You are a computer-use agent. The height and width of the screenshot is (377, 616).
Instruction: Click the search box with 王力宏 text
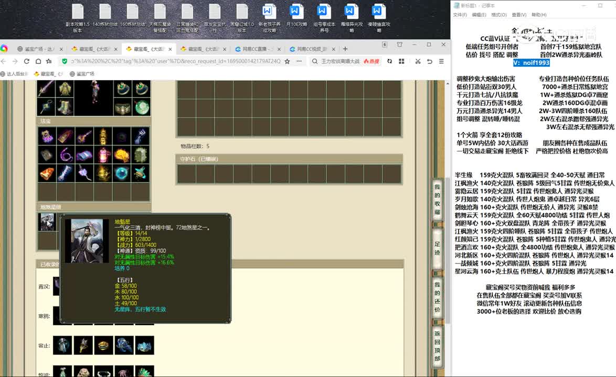click(x=340, y=61)
